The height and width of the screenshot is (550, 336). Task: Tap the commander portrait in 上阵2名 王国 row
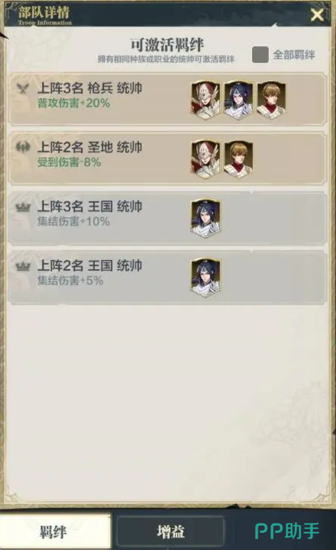(205, 278)
